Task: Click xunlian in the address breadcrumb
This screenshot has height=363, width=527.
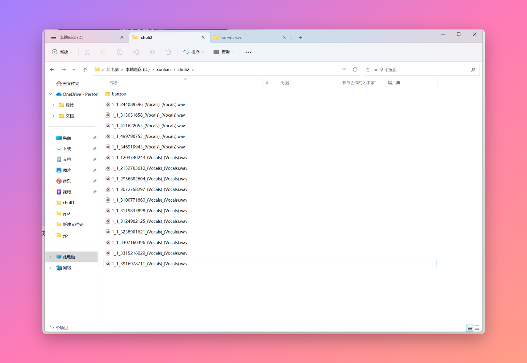Action: point(163,69)
